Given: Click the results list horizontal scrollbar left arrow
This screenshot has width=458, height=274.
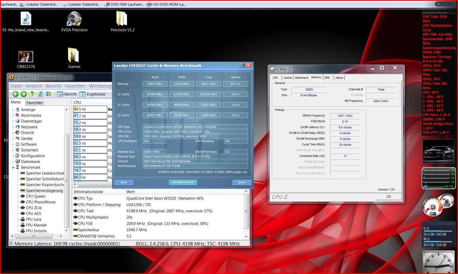Looking at the screenshot, I should point(75,184).
